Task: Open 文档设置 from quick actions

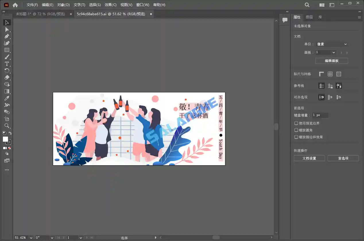Action: tap(309, 158)
